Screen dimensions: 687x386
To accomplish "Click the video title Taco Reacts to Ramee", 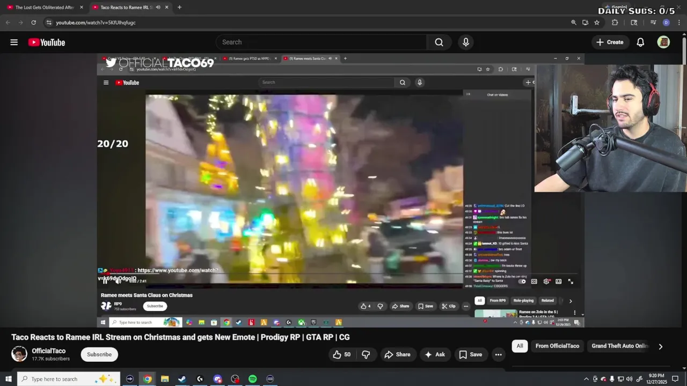I will (x=180, y=337).
